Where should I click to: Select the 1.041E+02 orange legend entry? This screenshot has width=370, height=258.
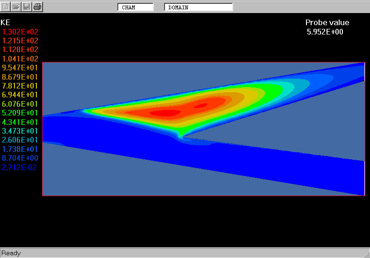coord(21,59)
